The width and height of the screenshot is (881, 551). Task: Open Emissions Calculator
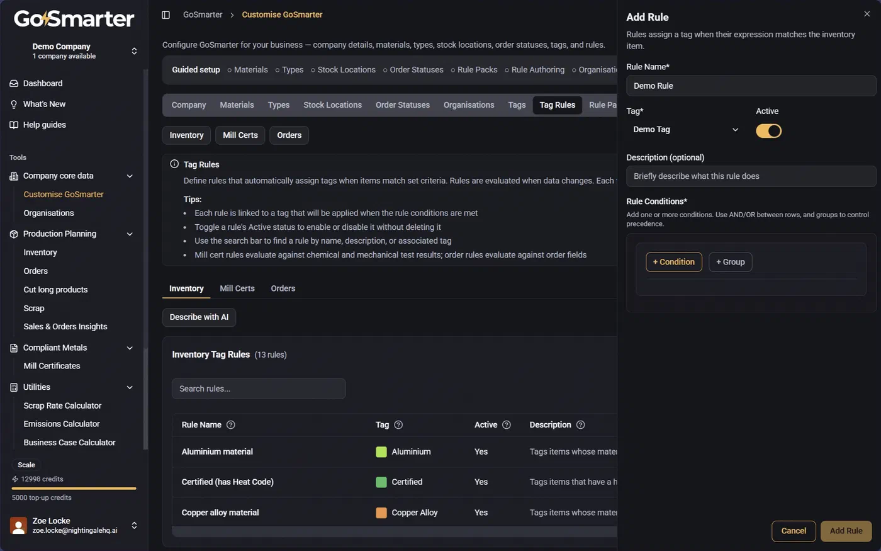click(x=62, y=424)
